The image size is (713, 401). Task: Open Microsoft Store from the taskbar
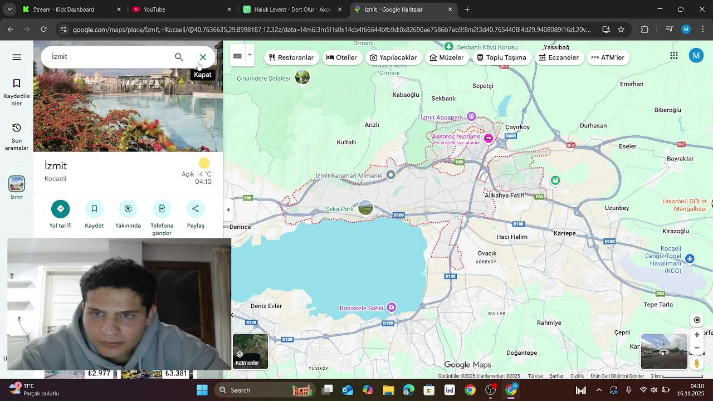pyautogui.click(x=429, y=390)
